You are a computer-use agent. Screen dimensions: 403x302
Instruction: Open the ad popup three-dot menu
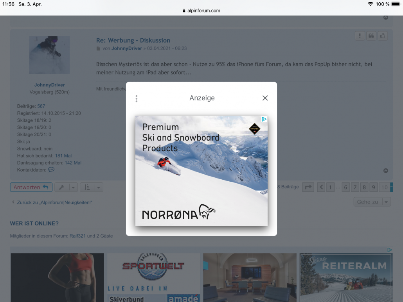coord(136,98)
